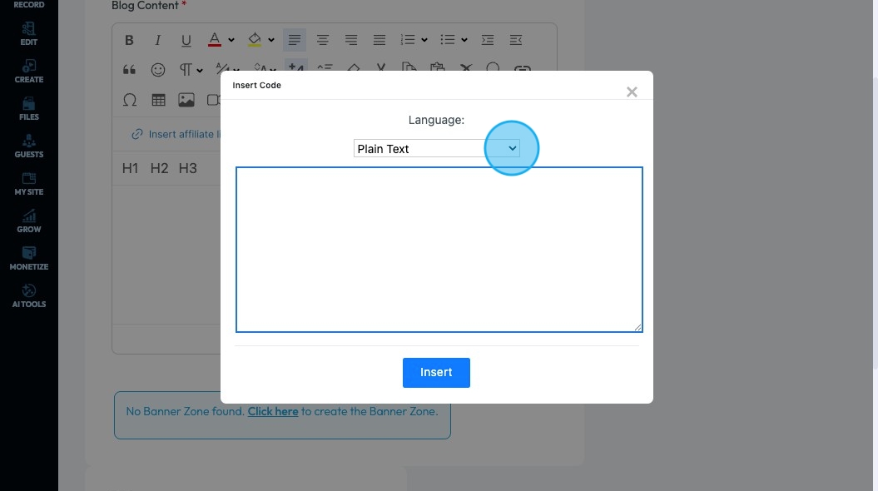The width and height of the screenshot is (878, 491).
Task: Align text right in editor
Action: pyautogui.click(x=351, y=40)
